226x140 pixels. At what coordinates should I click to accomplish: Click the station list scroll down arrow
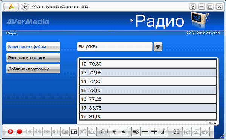(x=210, y=123)
